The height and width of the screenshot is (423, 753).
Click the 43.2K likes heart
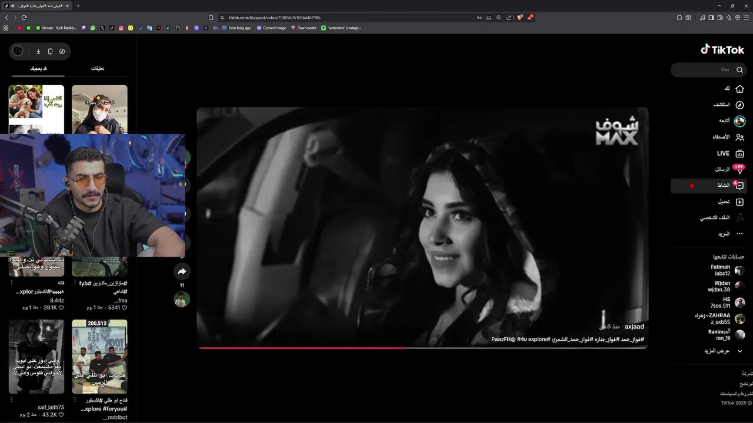[x=61, y=415]
